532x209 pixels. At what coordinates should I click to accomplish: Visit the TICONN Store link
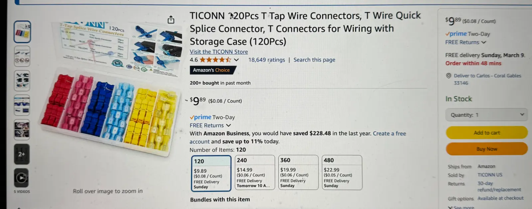tap(219, 52)
